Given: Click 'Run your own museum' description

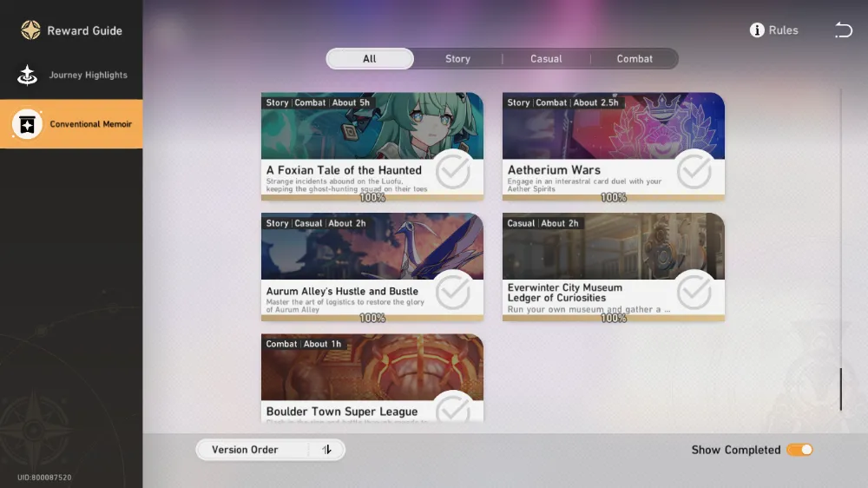Looking at the screenshot, I should click(589, 309).
